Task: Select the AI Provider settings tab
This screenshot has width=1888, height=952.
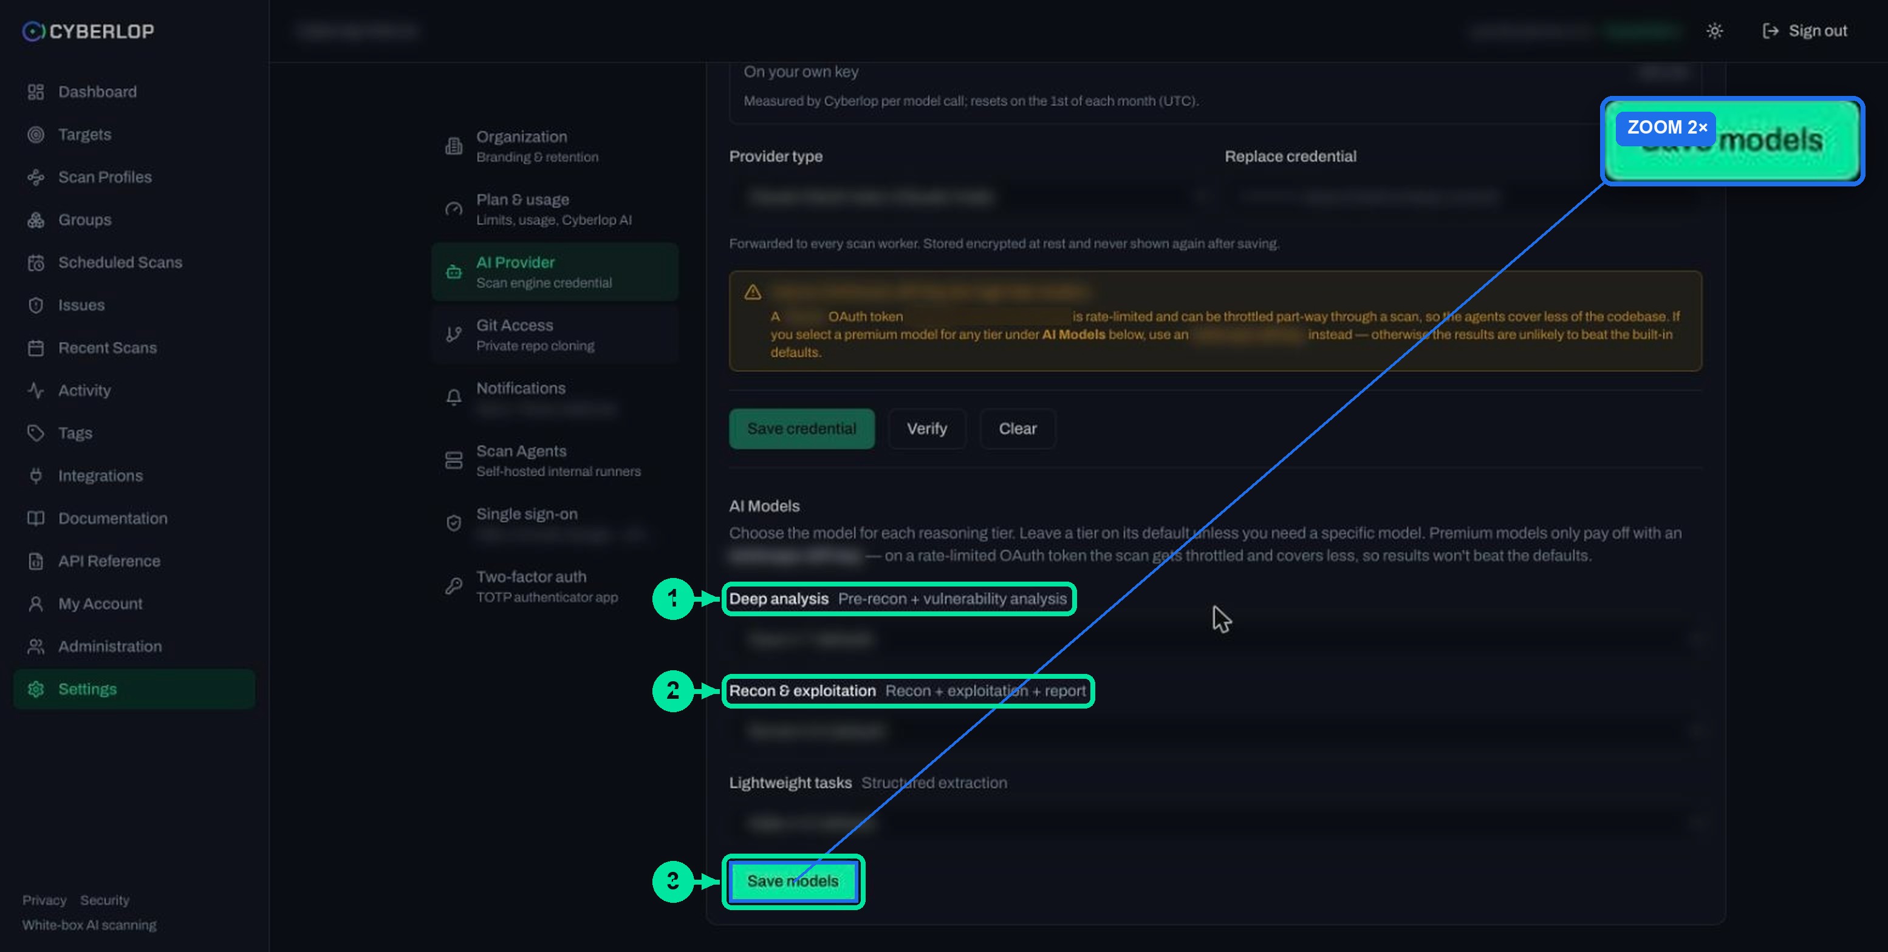Action: pyautogui.click(x=555, y=271)
